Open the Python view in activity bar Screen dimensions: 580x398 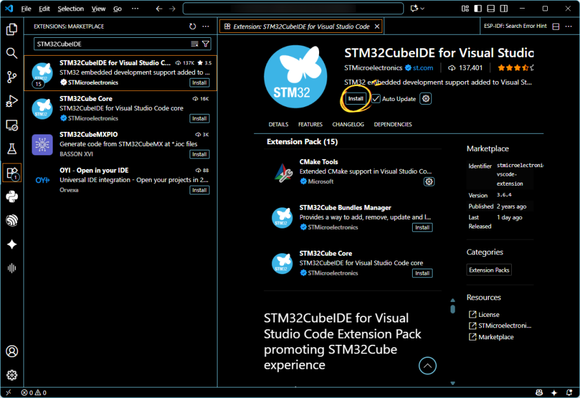click(x=12, y=197)
